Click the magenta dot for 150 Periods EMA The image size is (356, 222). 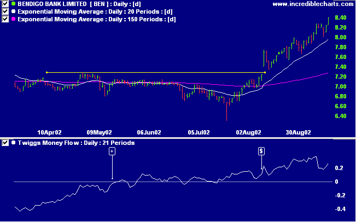tap(13, 19)
